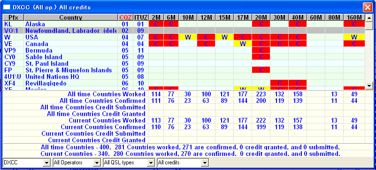
Task: Click the scrollbar down arrow
Action: tap(369, 85)
